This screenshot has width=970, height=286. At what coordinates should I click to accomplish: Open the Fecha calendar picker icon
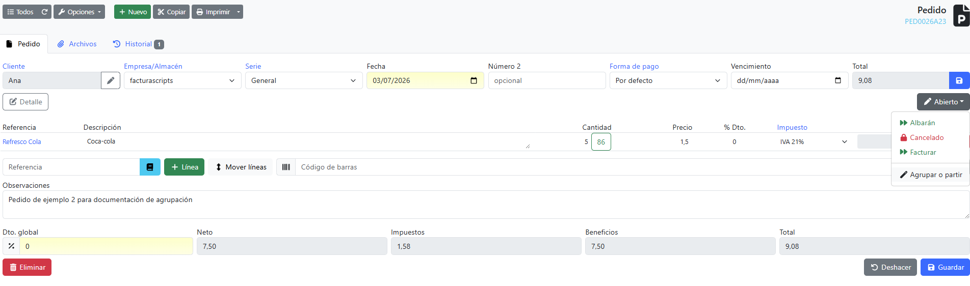click(474, 80)
